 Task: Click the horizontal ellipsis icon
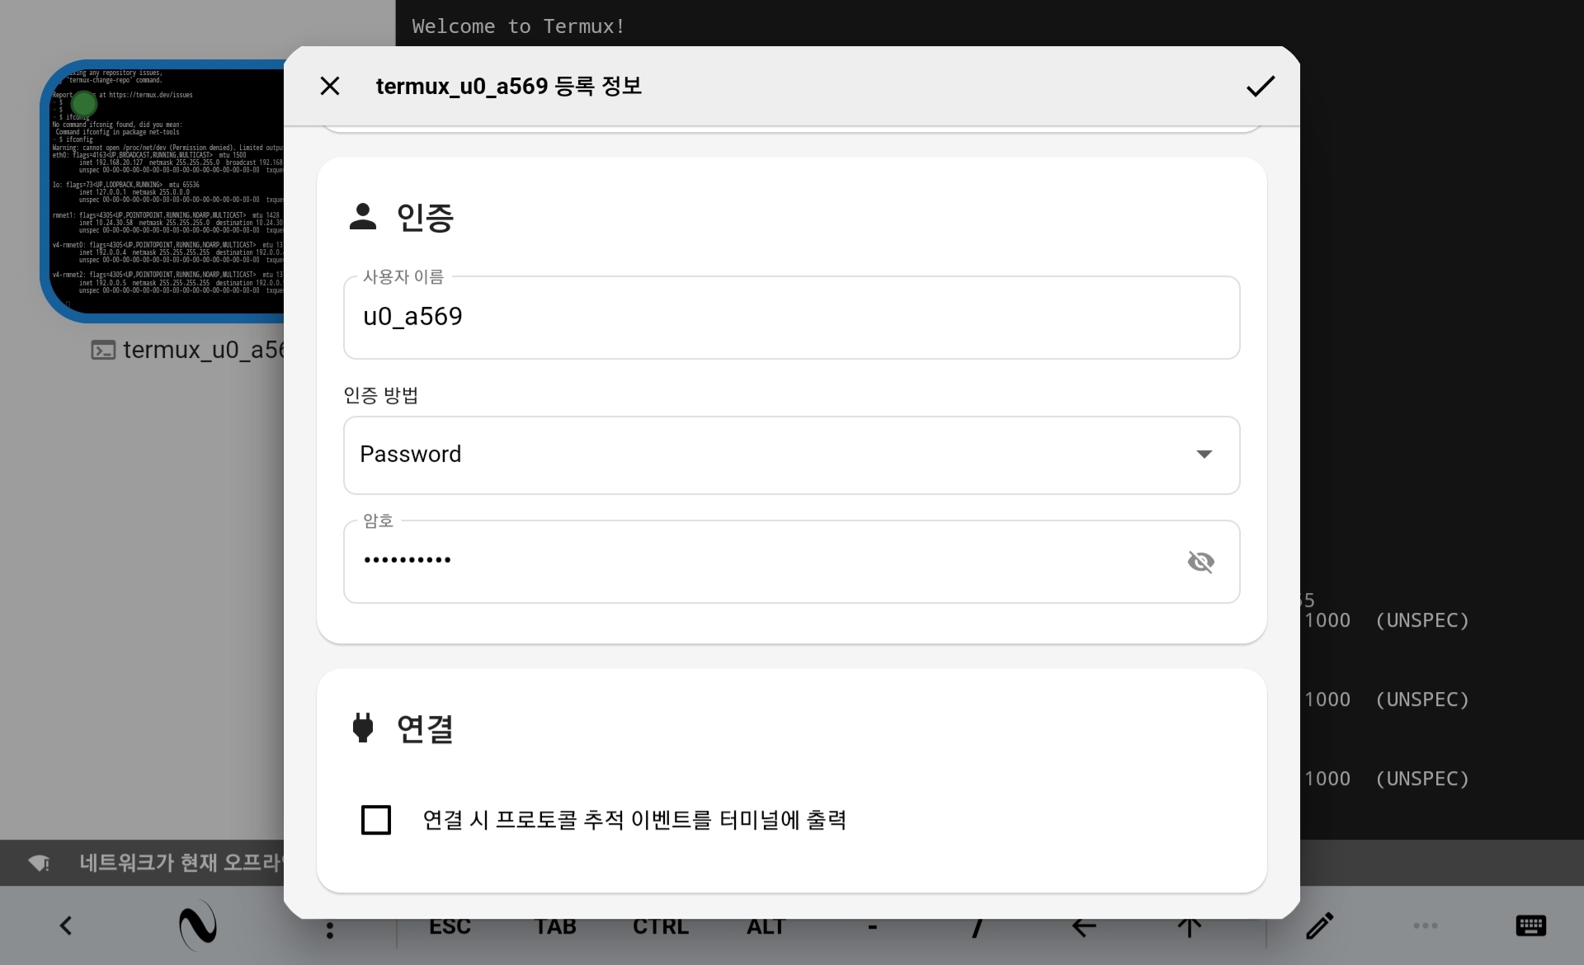1425,925
